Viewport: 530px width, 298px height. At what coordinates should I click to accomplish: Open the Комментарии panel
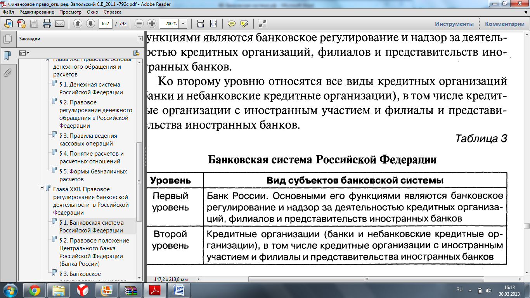504,24
